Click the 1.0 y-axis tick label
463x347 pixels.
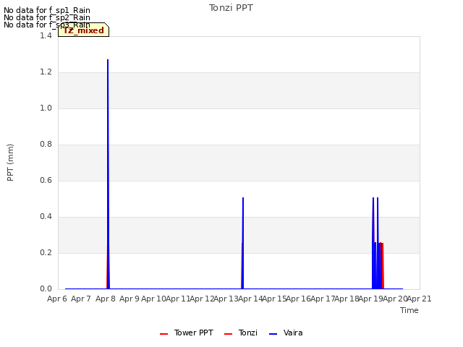[x=46, y=108]
